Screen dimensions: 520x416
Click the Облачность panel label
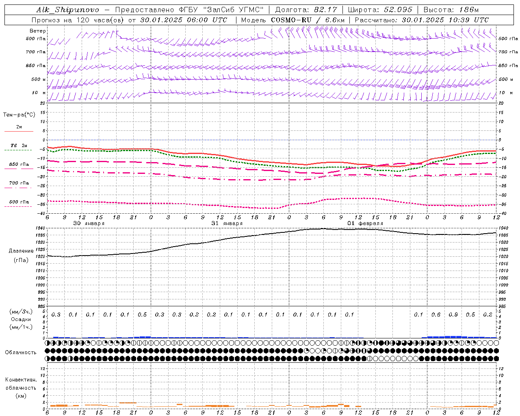pos(21,353)
